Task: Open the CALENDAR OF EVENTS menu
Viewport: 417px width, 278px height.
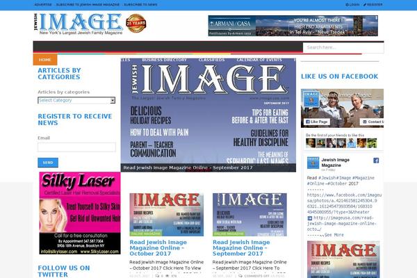Action: [x=259, y=60]
